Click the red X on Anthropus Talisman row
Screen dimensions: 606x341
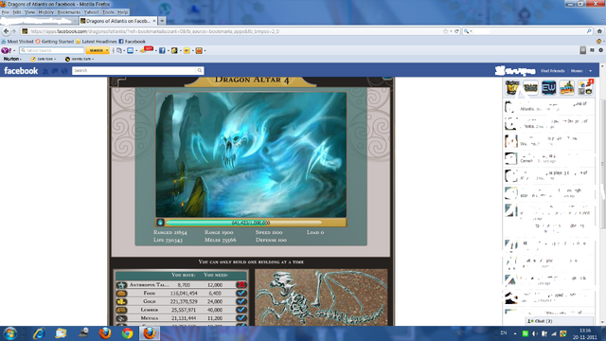click(x=241, y=284)
